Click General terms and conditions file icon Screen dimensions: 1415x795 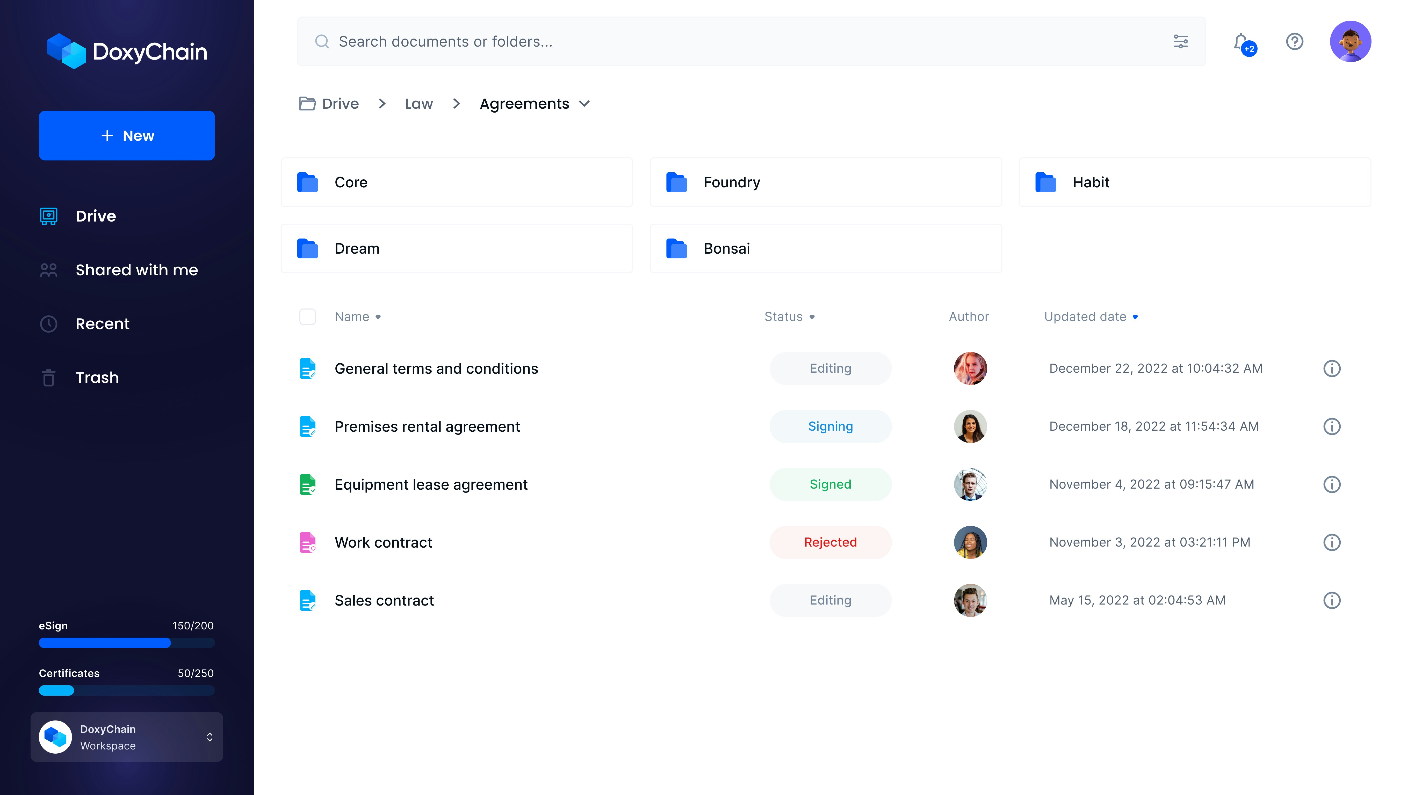click(308, 369)
